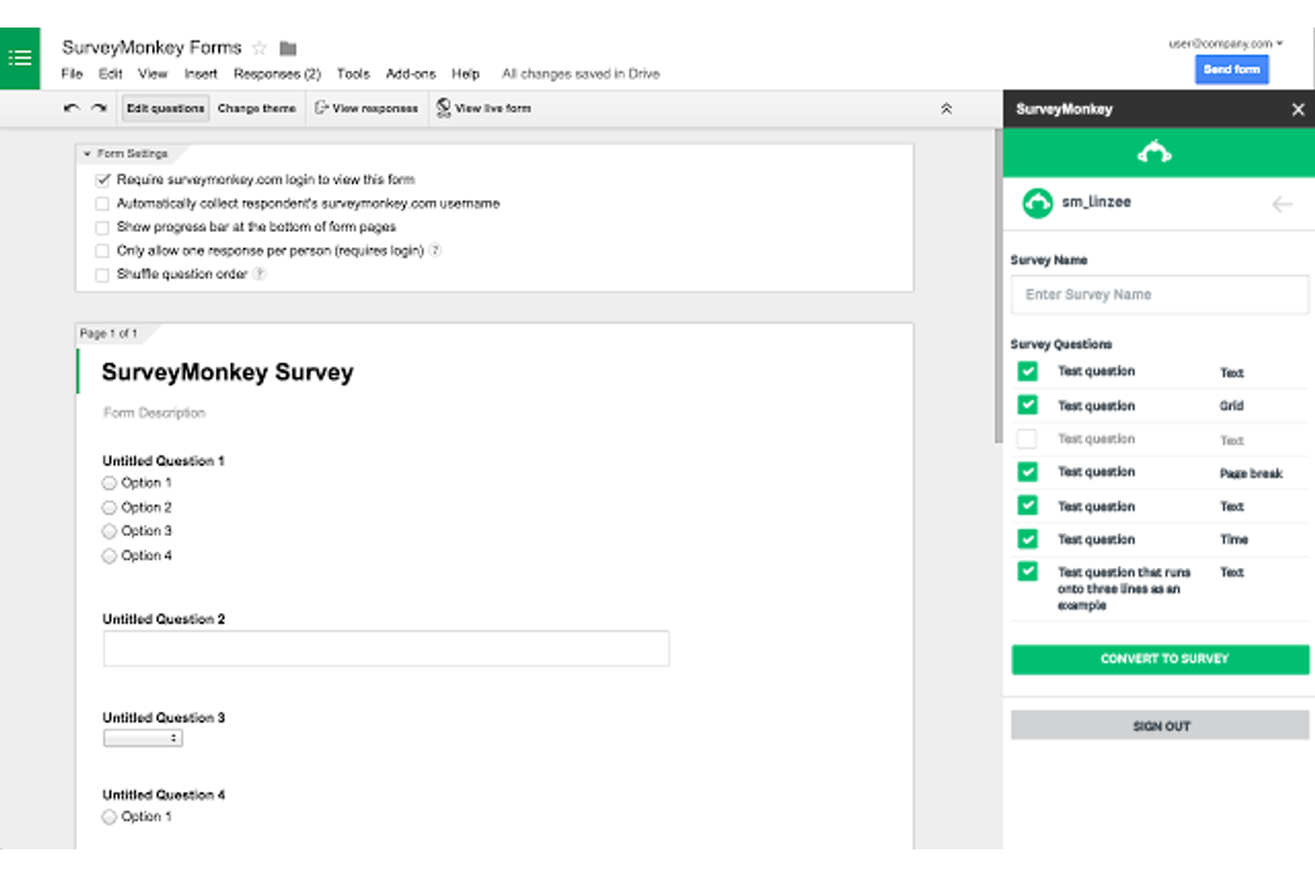This screenshot has height=877, width=1315.
Task: Open the View live form tool
Action: tap(483, 108)
